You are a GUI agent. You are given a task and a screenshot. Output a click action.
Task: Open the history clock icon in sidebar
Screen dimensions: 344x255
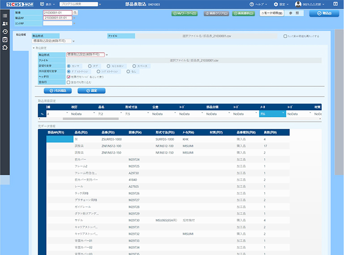coord(4,31)
